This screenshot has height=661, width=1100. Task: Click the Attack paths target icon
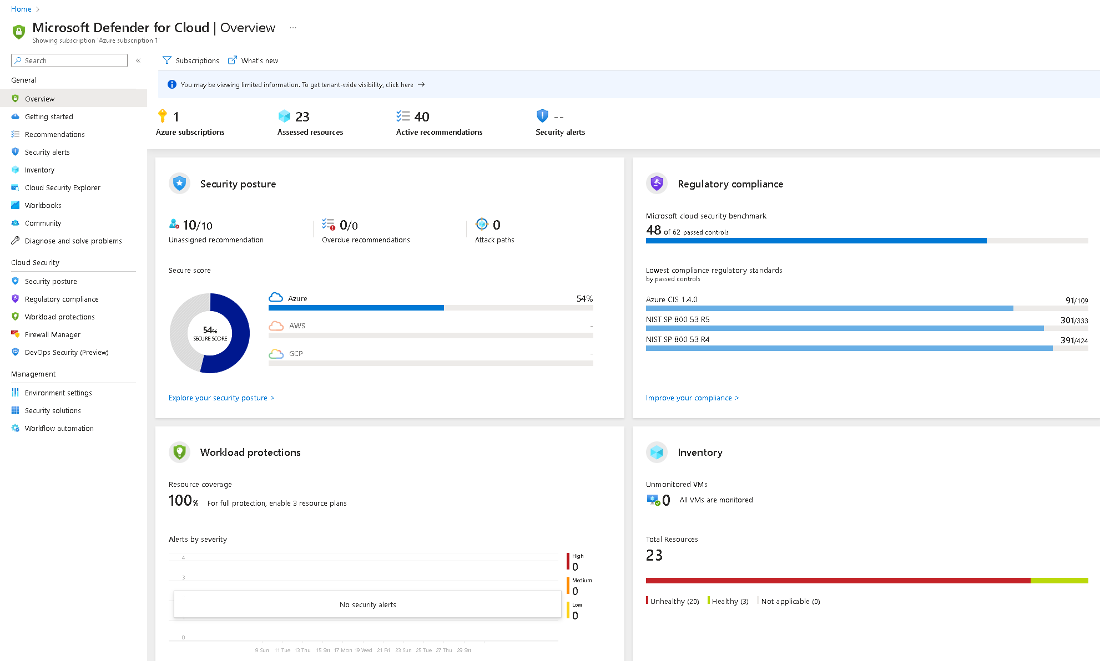click(482, 224)
